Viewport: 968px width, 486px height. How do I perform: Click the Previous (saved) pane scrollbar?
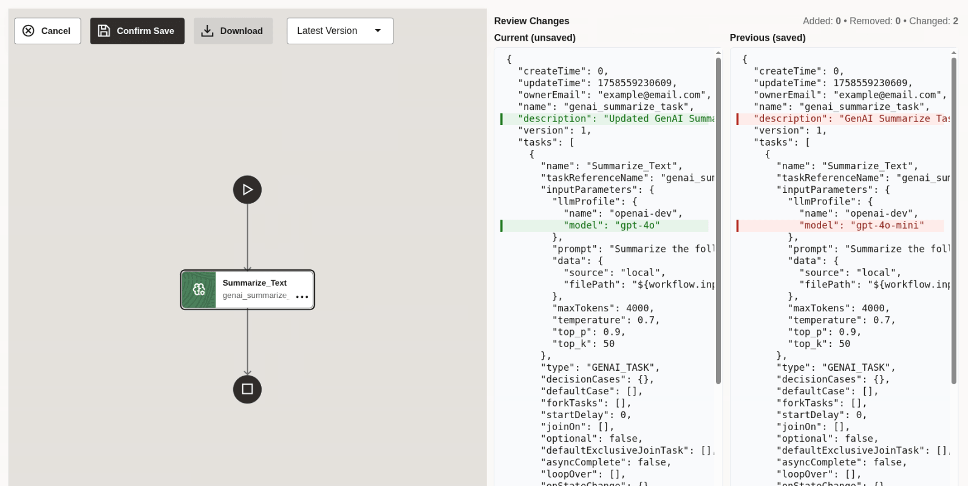(953, 220)
